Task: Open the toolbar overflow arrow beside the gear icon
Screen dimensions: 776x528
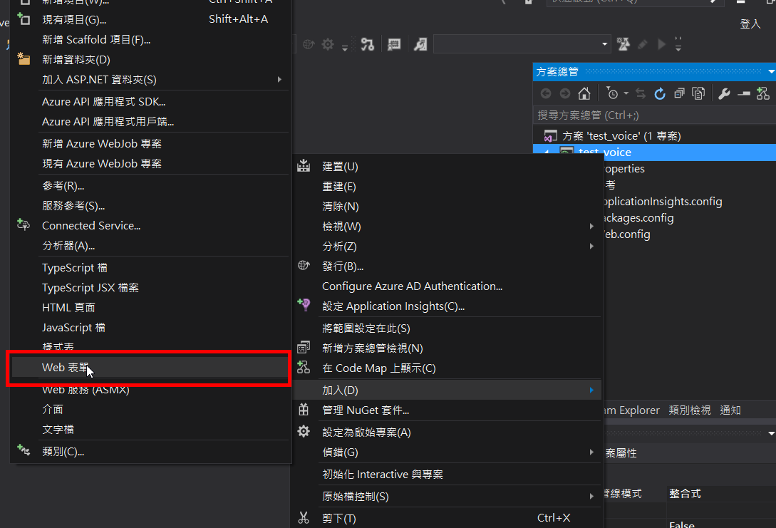Action: point(344,48)
